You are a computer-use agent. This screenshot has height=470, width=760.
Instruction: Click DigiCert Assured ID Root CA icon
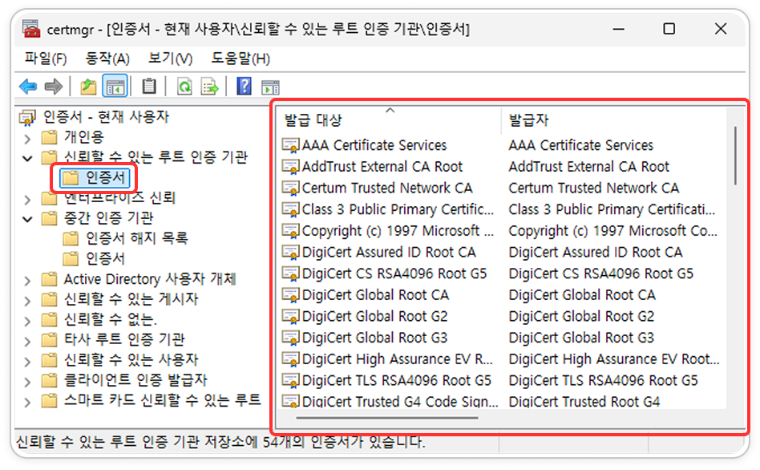pyautogui.click(x=290, y=252)
